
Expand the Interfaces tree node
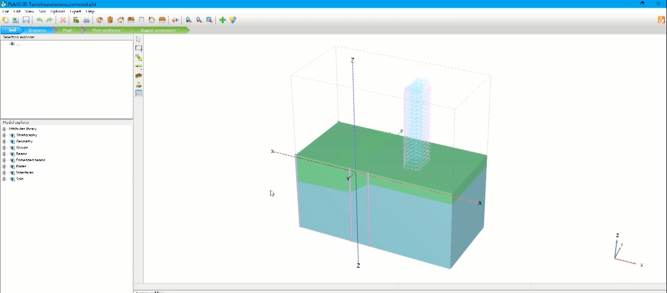click(x=4, y=173)
